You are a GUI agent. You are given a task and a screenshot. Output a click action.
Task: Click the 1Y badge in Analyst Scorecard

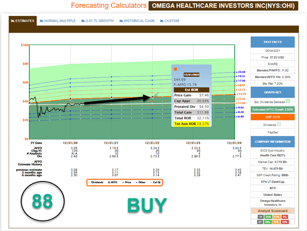pos(260,217)
